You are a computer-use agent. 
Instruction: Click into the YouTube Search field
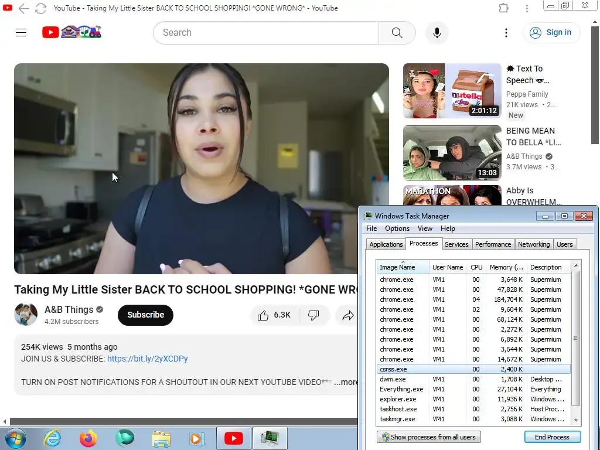click(x=266, y=33)
